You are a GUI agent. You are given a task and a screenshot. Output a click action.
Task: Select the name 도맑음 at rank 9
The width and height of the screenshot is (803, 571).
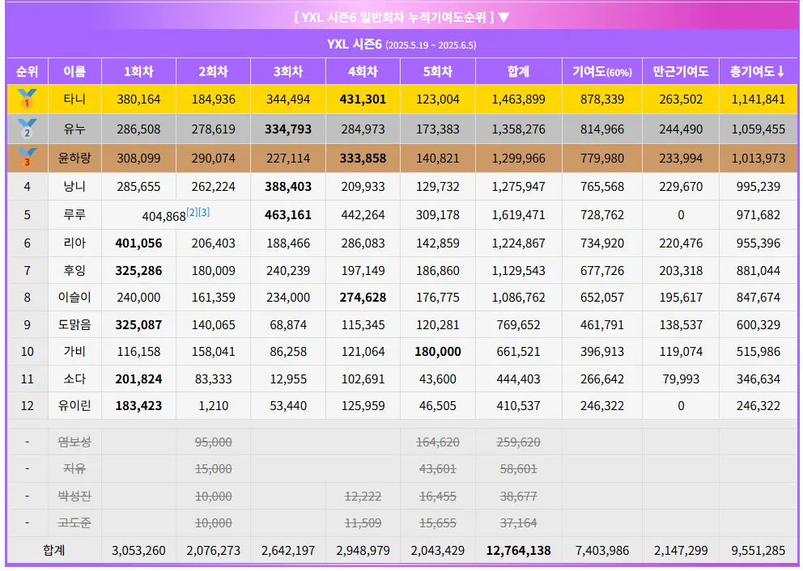[x=74, y=324]
